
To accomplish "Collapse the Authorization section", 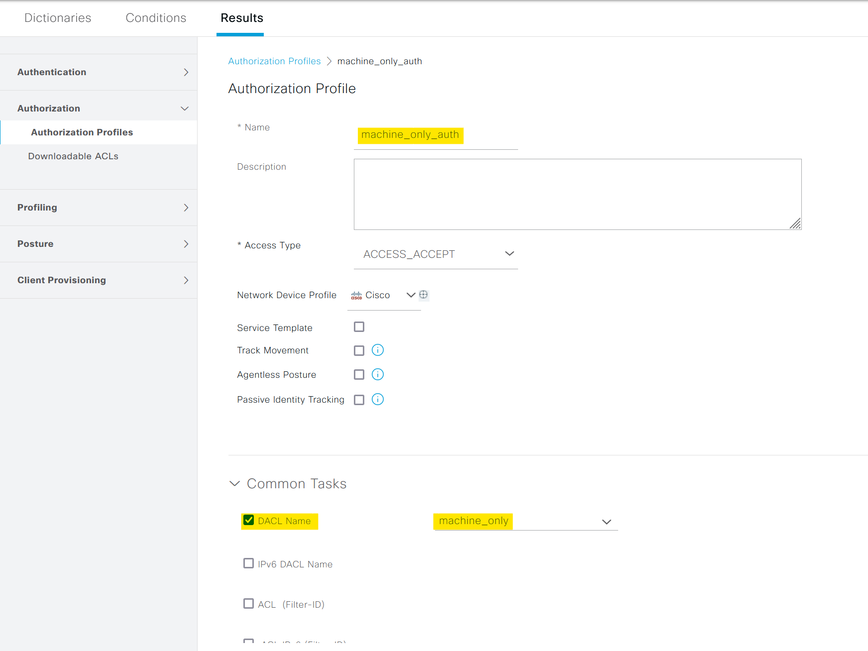I will [x=184, y=108].
